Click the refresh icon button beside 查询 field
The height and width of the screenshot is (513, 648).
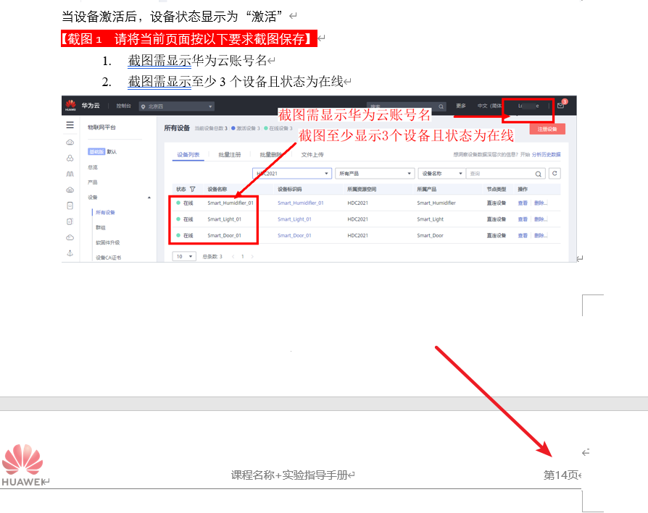554,174
